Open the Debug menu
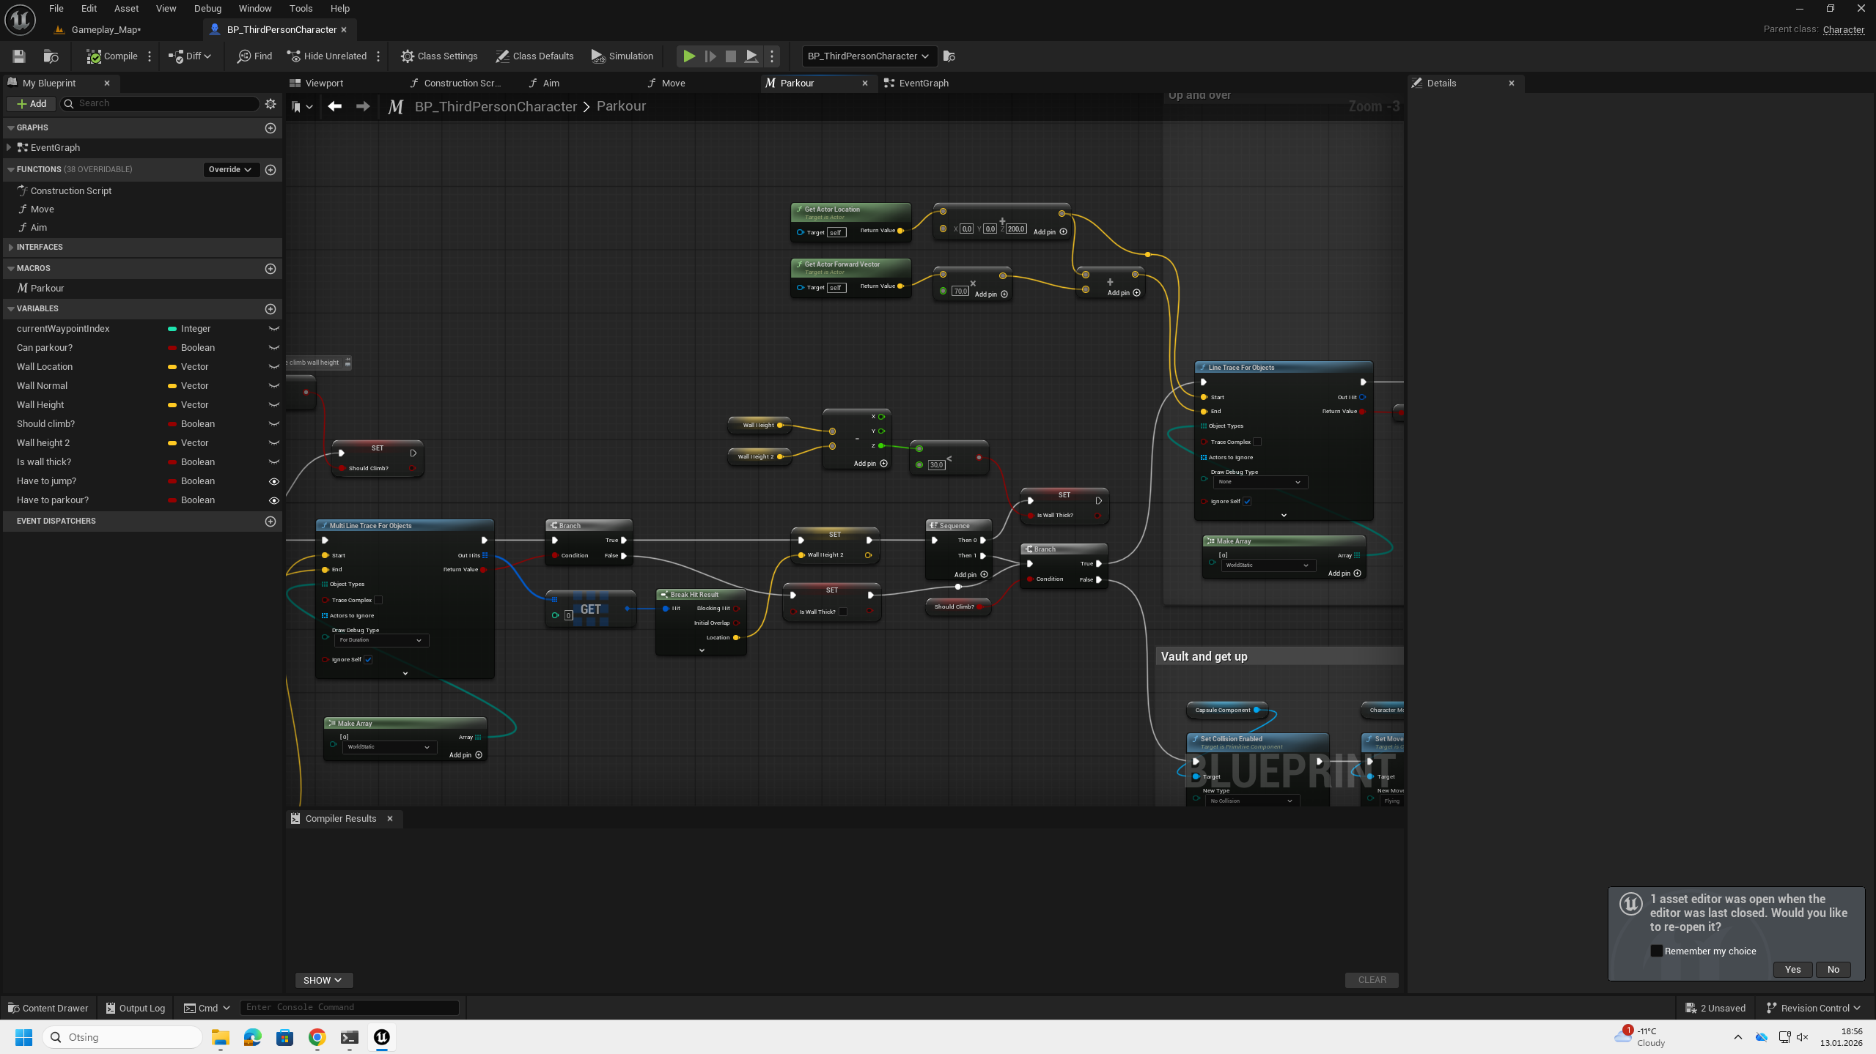This screenshot has width=1876, height=1054. click(x=207, y=8)
